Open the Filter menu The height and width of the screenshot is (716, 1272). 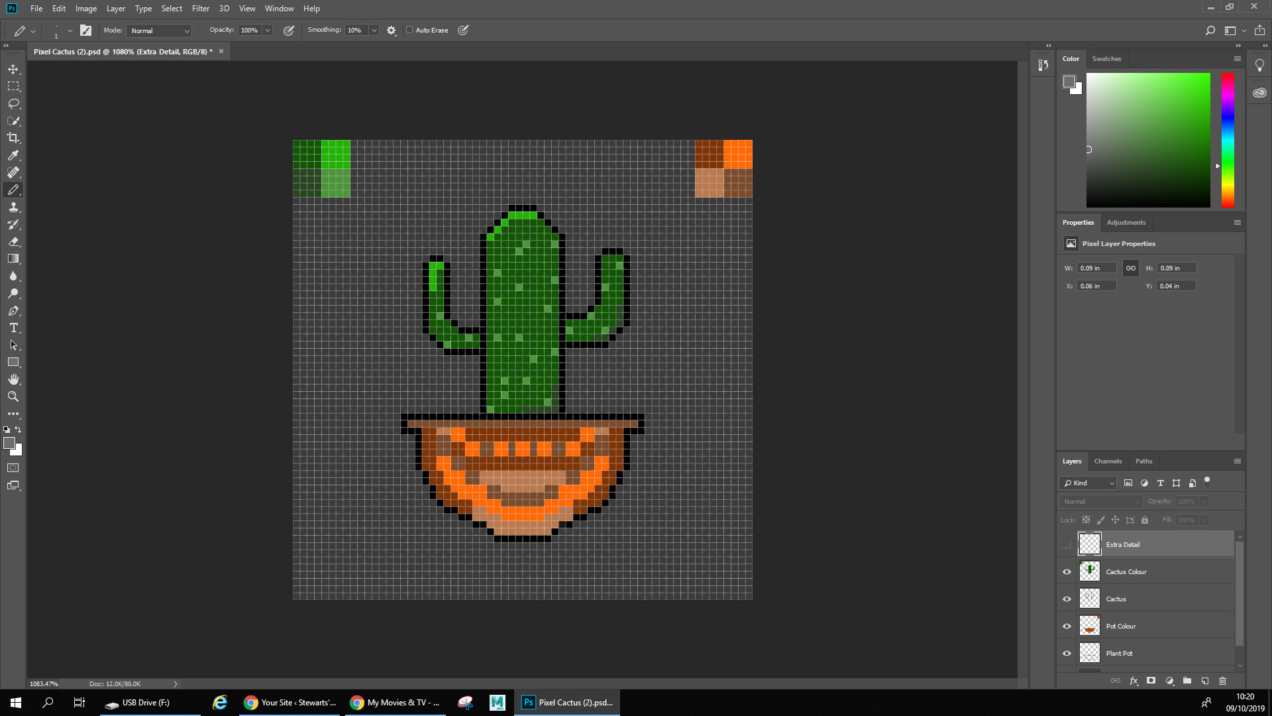[x=201, y=9]
